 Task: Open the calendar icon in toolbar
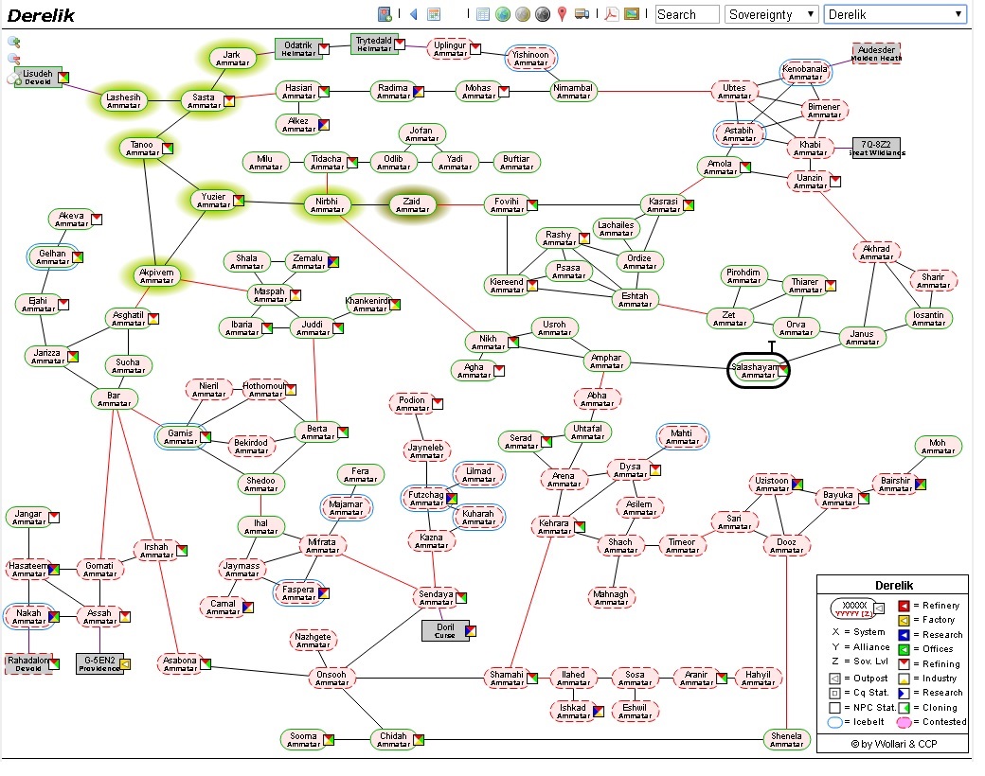tap(434, 14)
